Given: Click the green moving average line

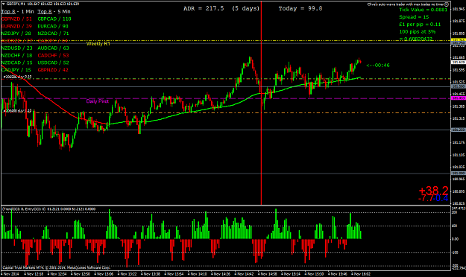Looking at the screenshot, I should (208, 109).
